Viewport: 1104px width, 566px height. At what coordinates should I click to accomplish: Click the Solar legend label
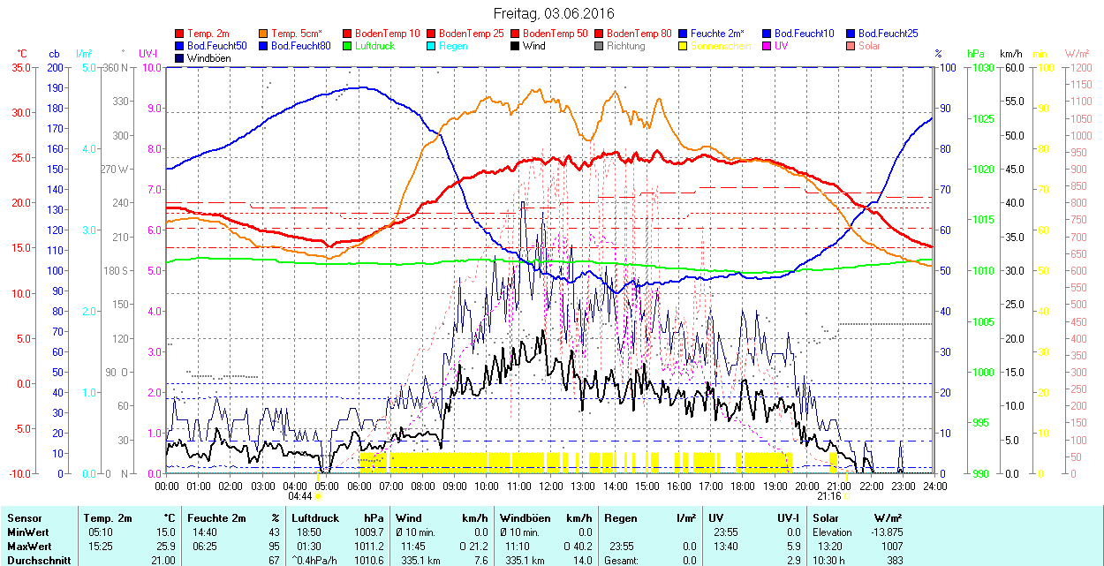[870, 46]
